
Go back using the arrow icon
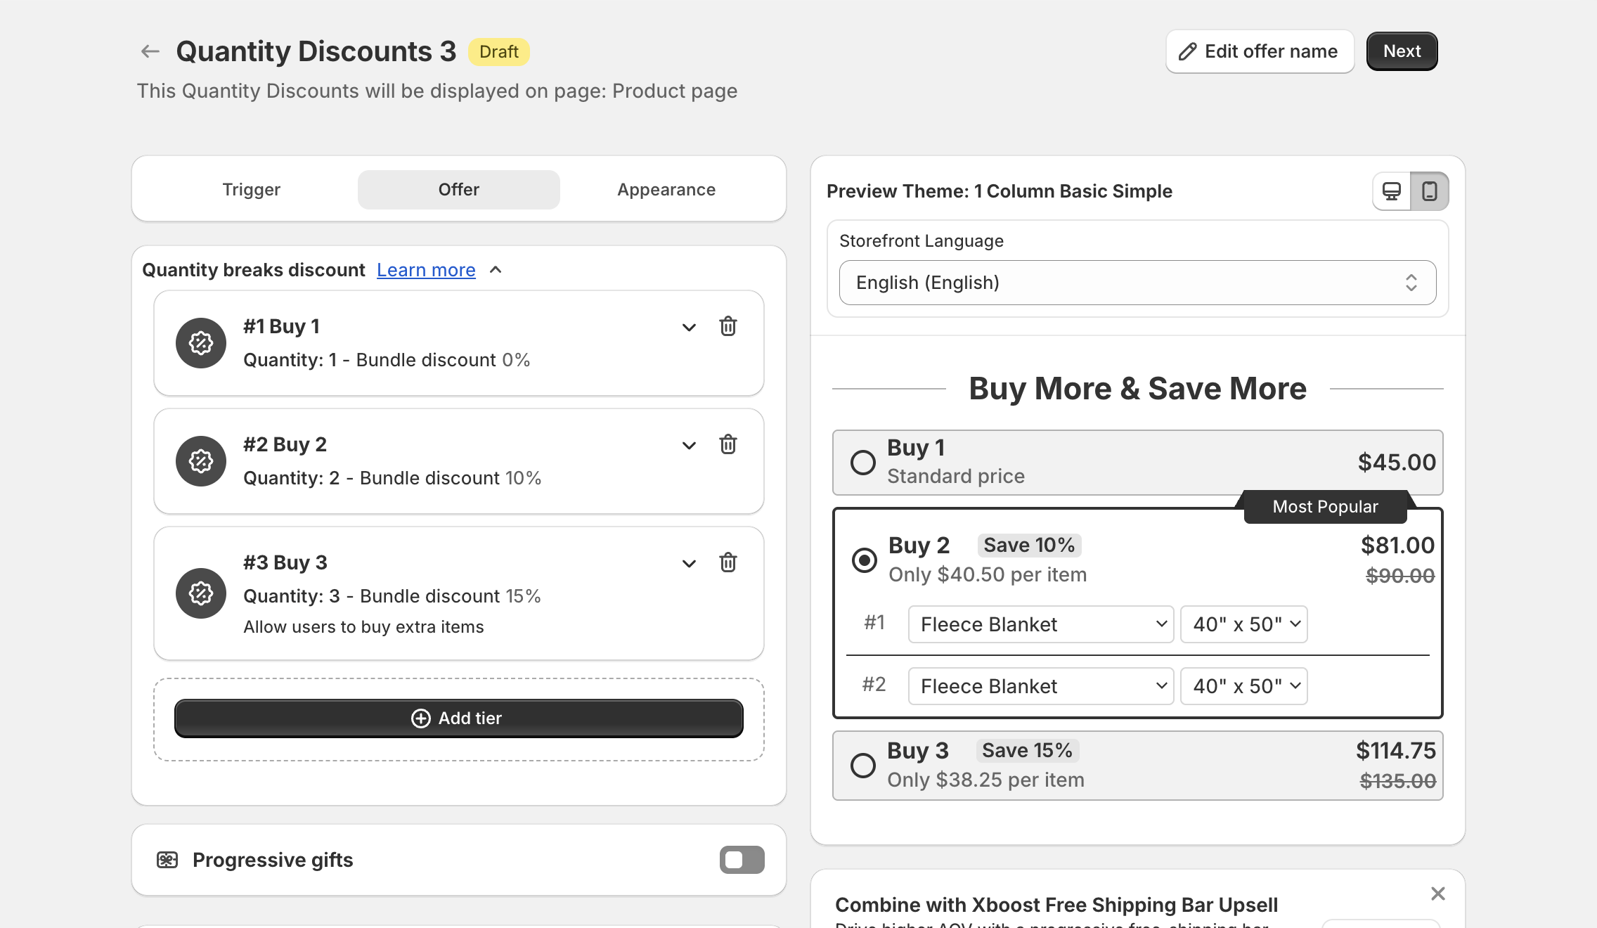[150, 51]
